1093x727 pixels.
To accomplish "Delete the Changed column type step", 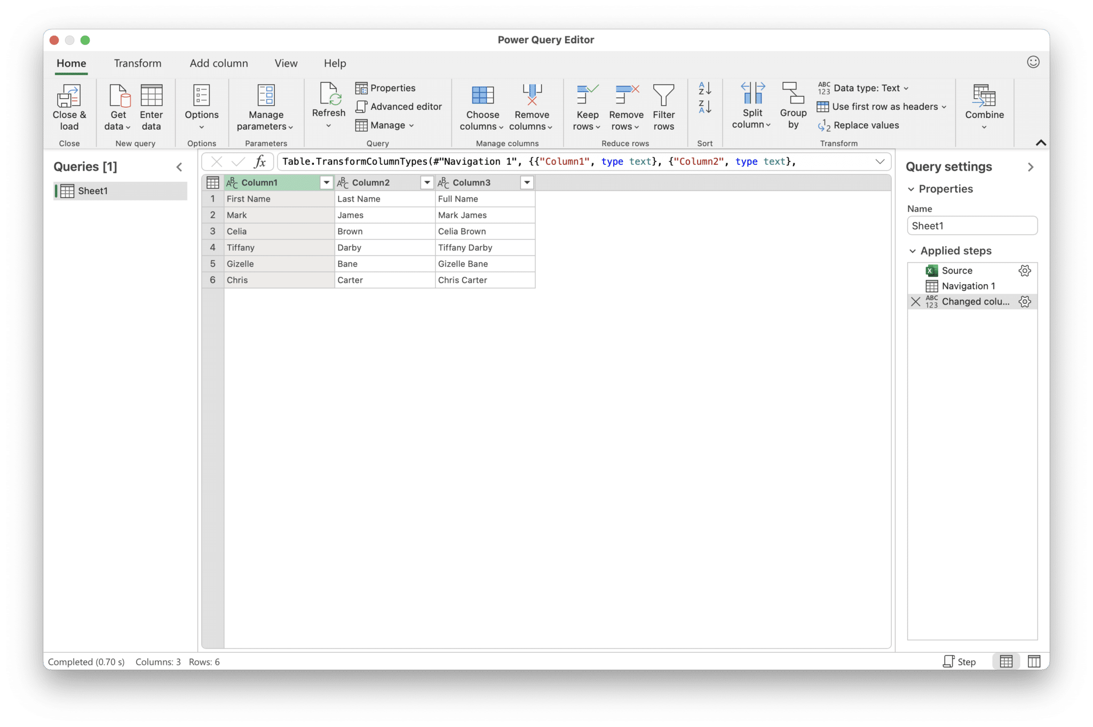I will [x=915, y=301].
